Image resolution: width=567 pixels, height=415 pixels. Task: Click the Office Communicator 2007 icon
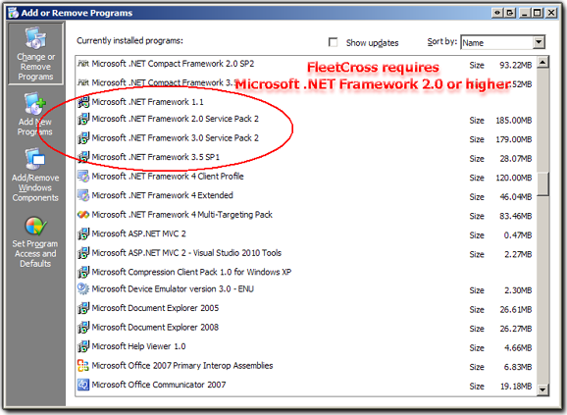(x=83, y=385)
